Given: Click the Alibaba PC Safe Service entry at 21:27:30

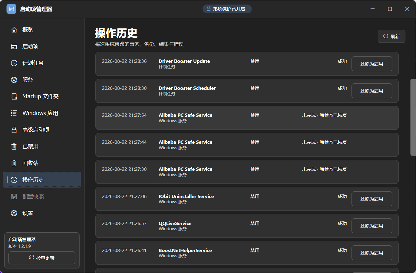Looking at the screenshot, I should (247, 172).
